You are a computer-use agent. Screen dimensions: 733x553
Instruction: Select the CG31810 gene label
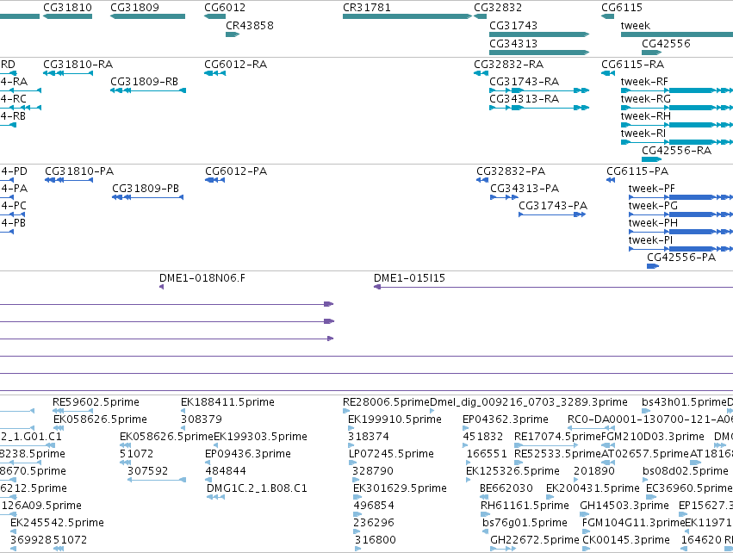tap(67, 8)
